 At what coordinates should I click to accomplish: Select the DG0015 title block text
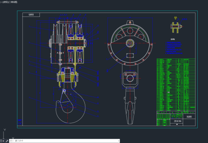[x=189, y=117]
